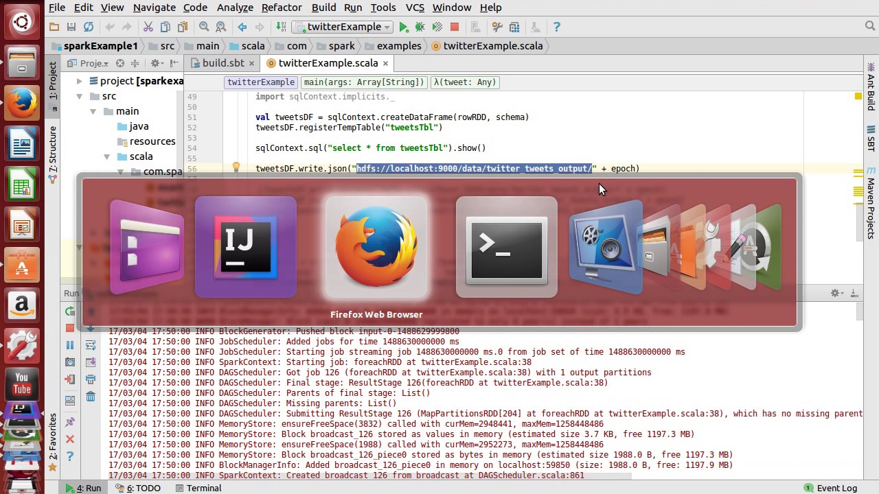
Task: Open the 6: TODO tool window
Action: 137,489
